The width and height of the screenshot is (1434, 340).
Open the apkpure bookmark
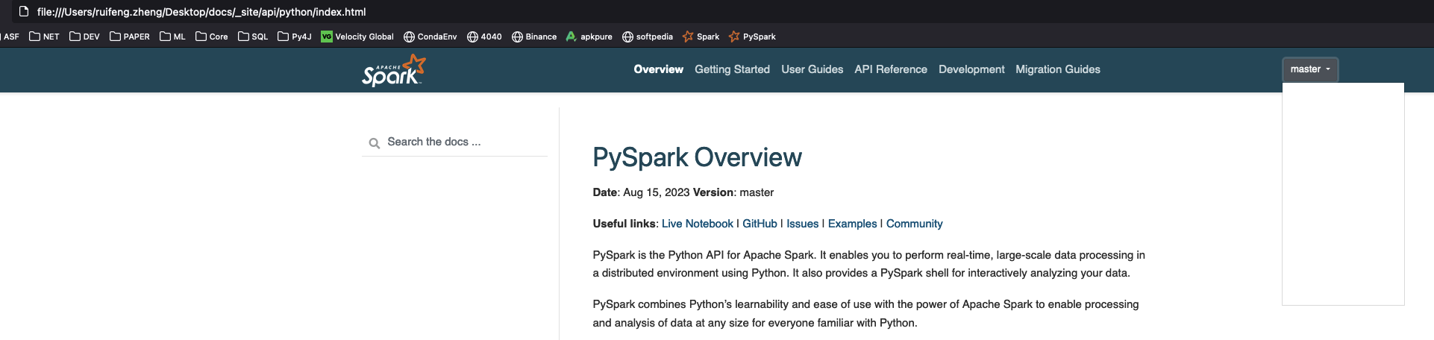pos(589,37)
